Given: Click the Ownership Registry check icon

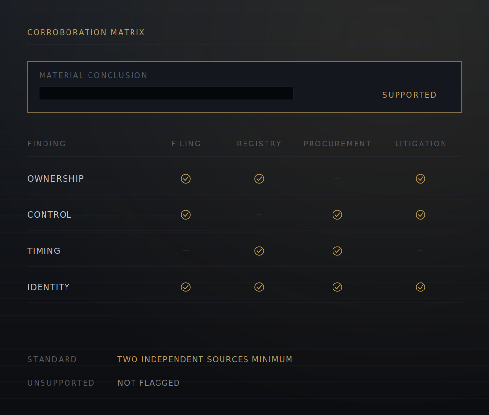Looking at the screenshot, I should pos(259,179).
